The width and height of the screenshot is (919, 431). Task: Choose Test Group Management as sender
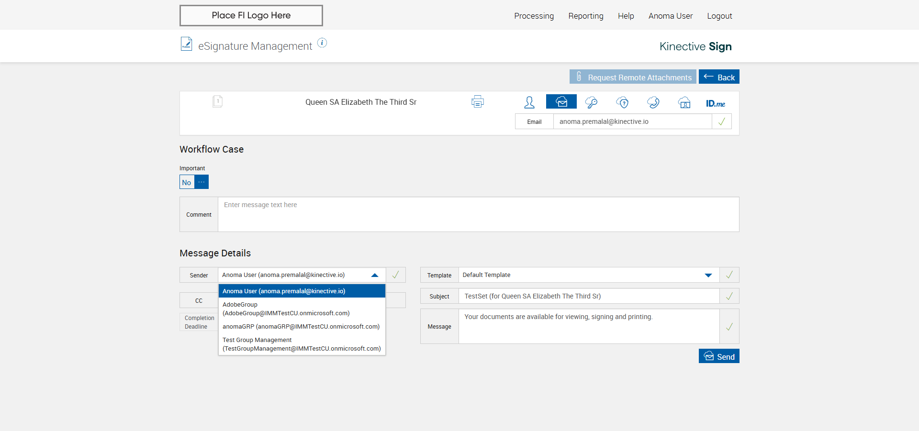302,344
